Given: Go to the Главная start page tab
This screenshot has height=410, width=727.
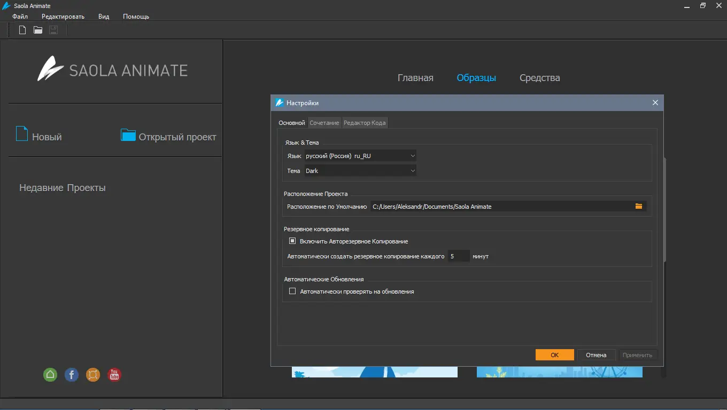Looking at the screenshot, I should click(x=415, y=78).
